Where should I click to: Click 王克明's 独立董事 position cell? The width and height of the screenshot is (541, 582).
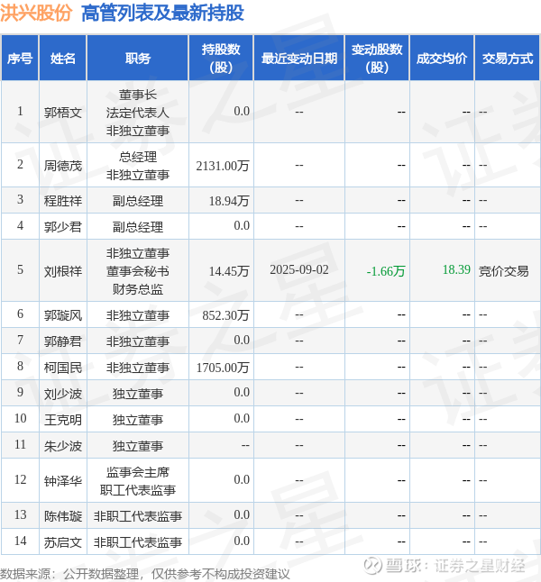(137, 420)
